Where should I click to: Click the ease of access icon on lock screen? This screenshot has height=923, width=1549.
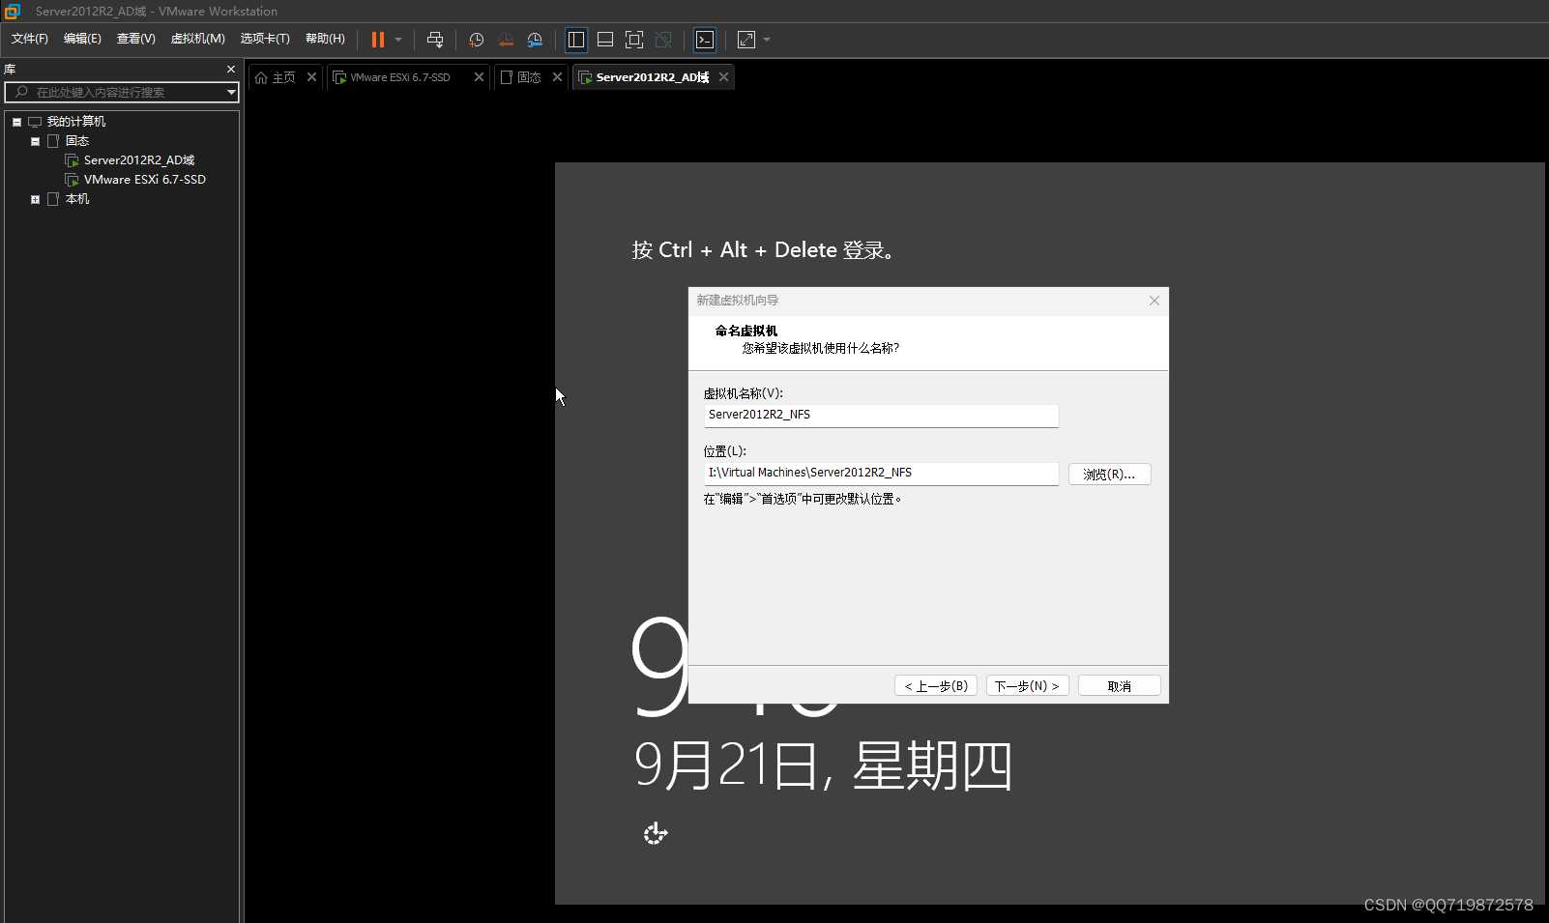pos(656,833)
